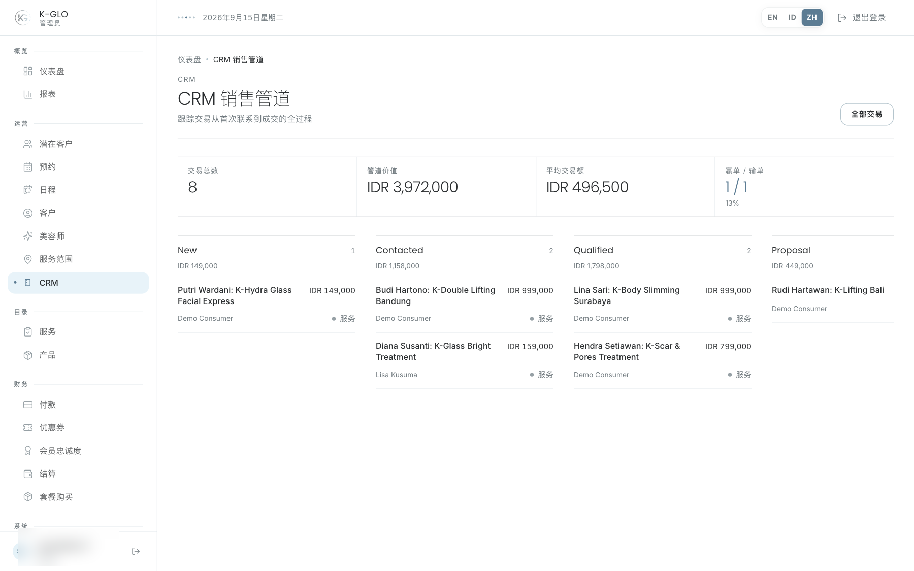Open Lina Sari K-Body Slimming deal

tap(662, 304)
